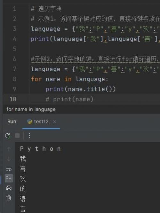Clear all console output with trash icon
This screenshot has height=213, width=160.
9,198
